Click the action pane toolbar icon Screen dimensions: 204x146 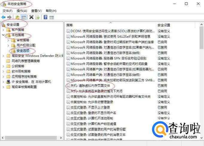[51, 17]
